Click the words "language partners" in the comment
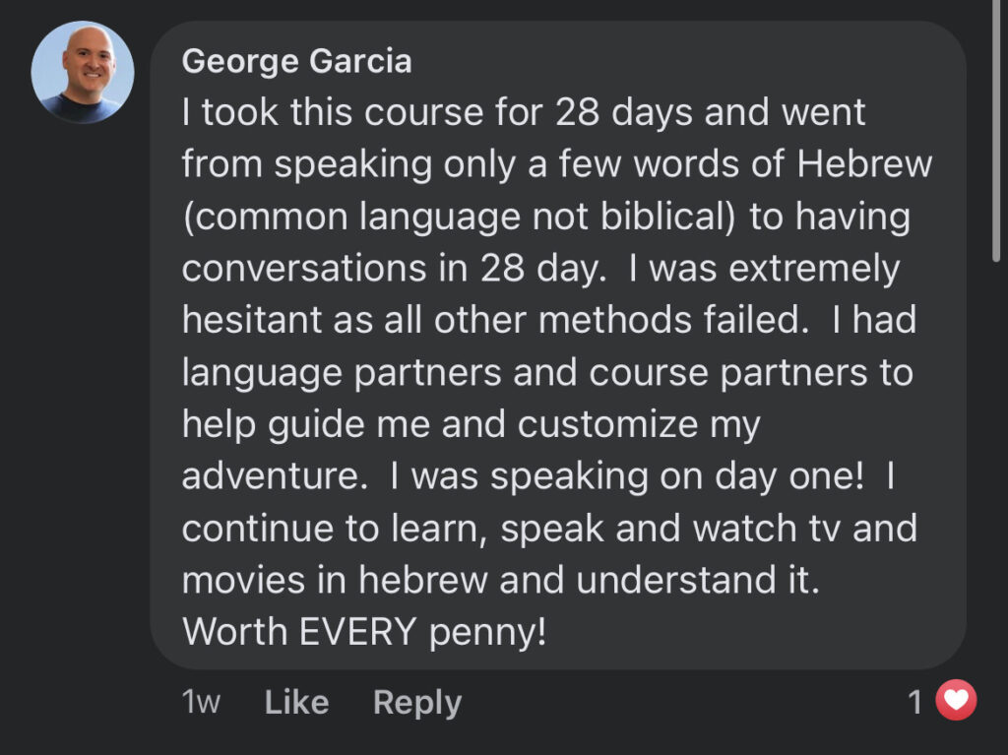 [342, 373]
